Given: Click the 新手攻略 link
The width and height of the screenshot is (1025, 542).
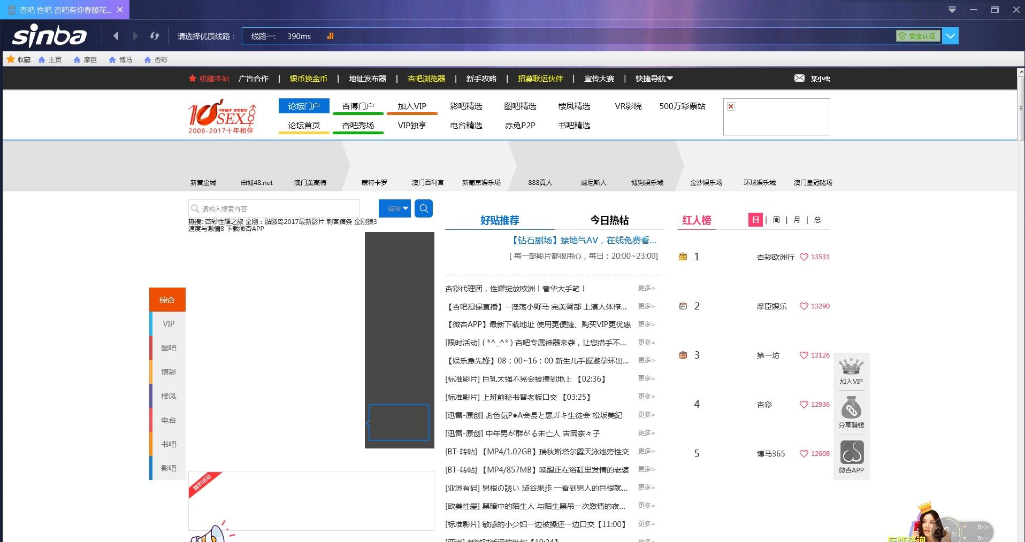Looking at the screenshot, I should [481, 79].
